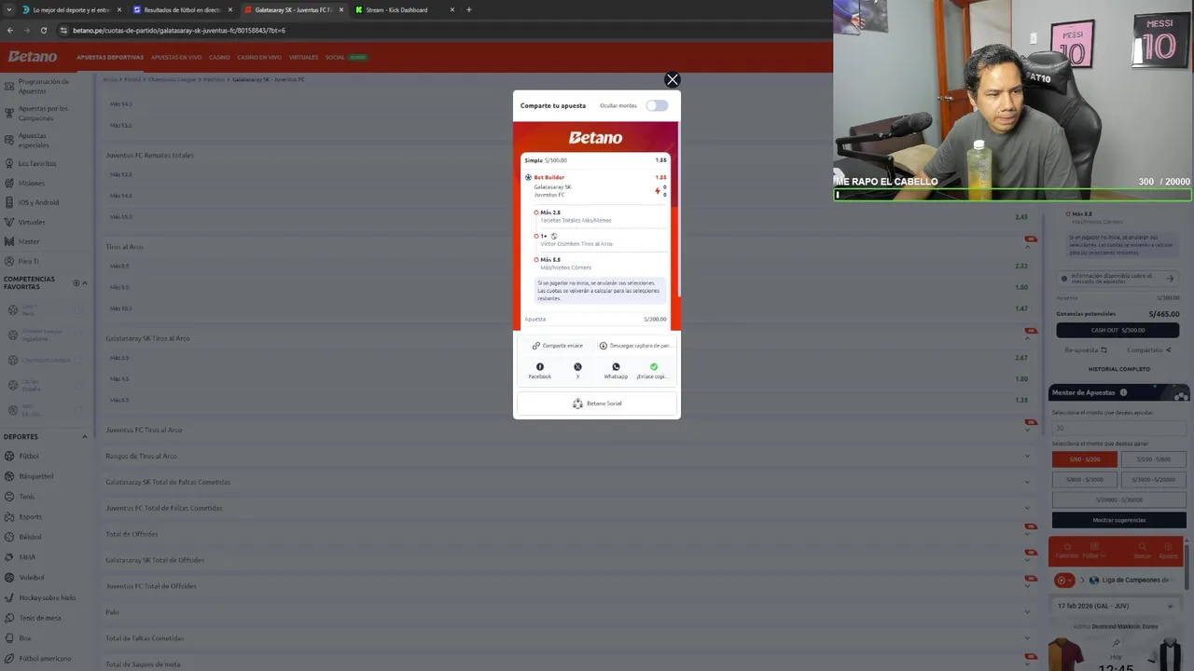Image resolution: width=1194 pixels, height=671 pixels.
Task: Open Misiones in sidebar
Action: coord(31,183)
